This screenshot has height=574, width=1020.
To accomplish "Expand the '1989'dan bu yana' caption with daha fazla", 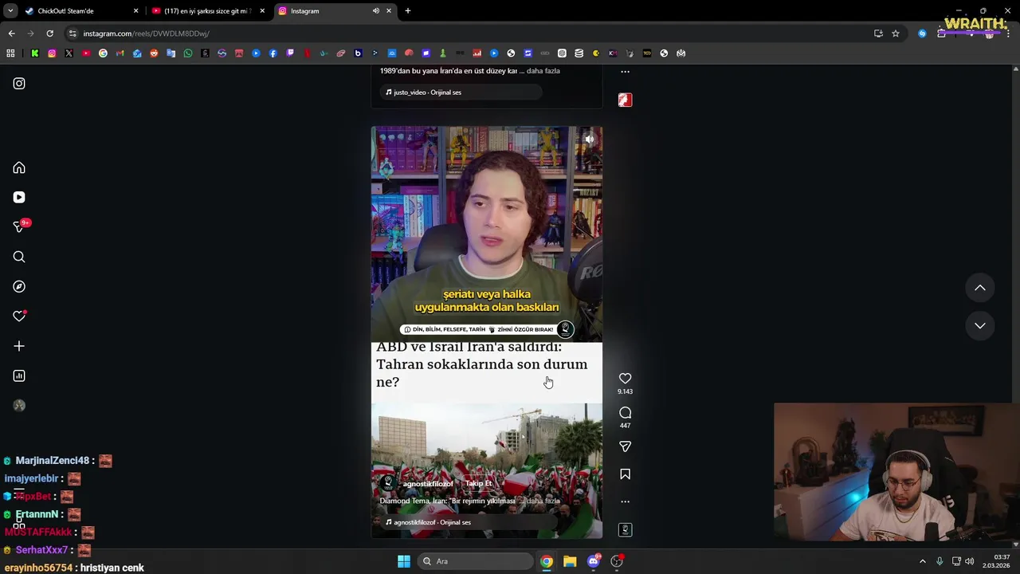I will pyautogui.click(x=543, y=71).
